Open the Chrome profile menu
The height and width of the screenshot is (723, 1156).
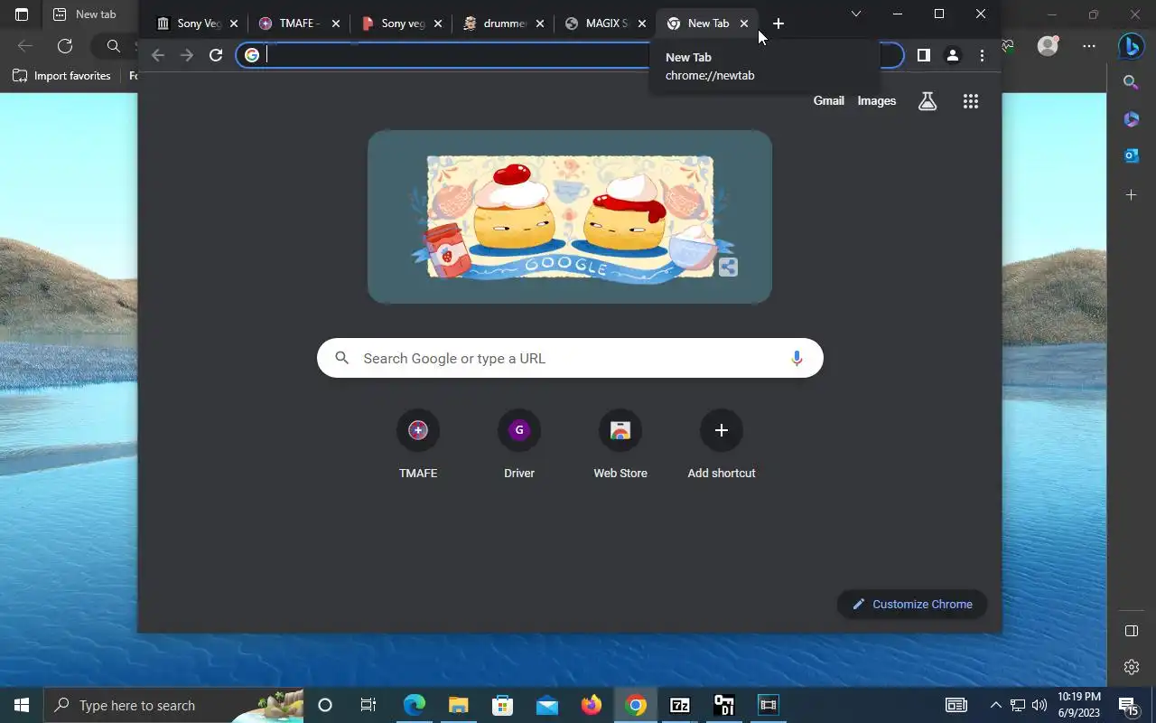952,55
